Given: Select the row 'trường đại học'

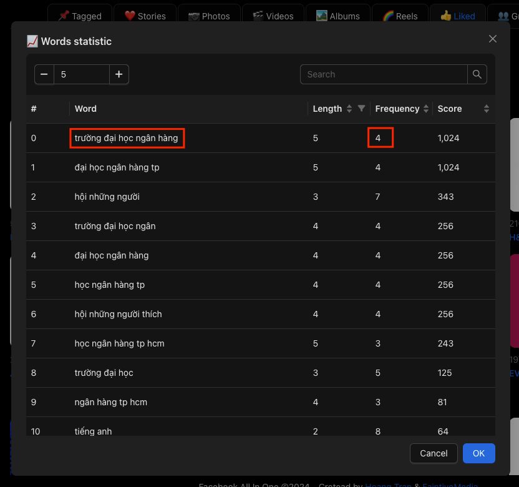Looking at the screenshot, I should (261, 373).
